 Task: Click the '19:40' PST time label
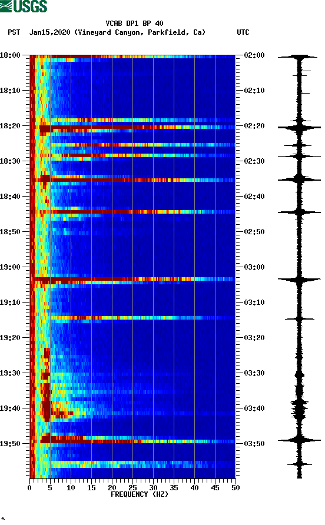coord(10,408)
